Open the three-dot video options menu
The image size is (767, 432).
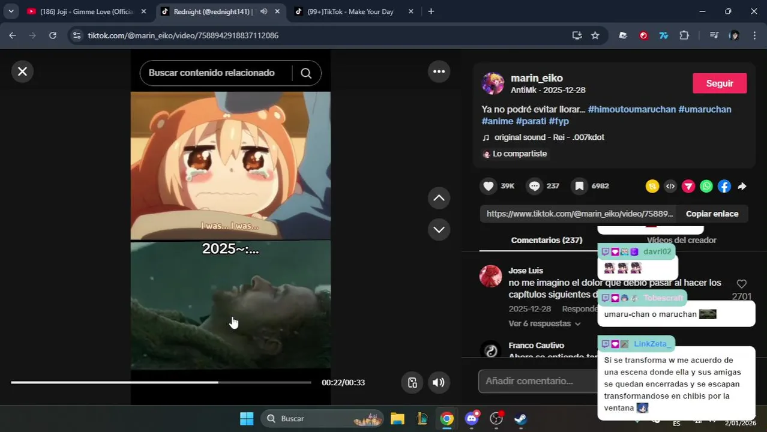click(439, 71)
